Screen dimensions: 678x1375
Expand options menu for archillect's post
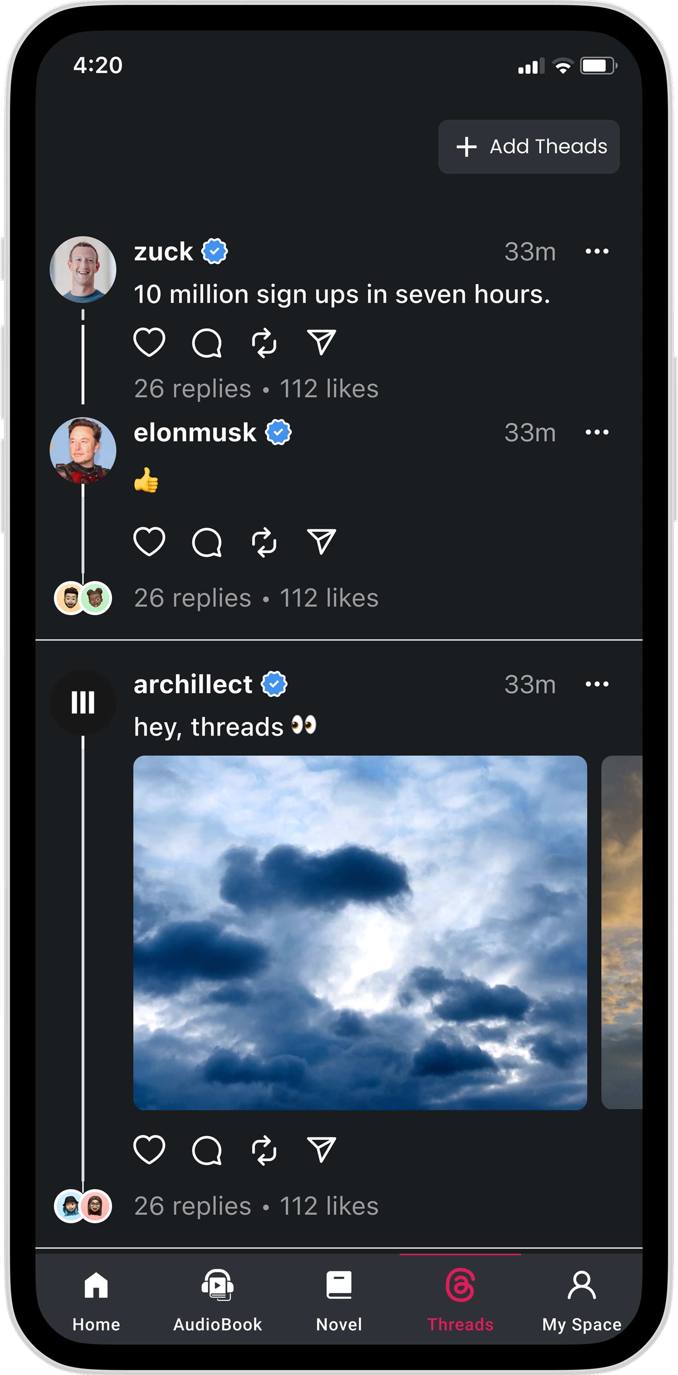[x=596, y=684]
